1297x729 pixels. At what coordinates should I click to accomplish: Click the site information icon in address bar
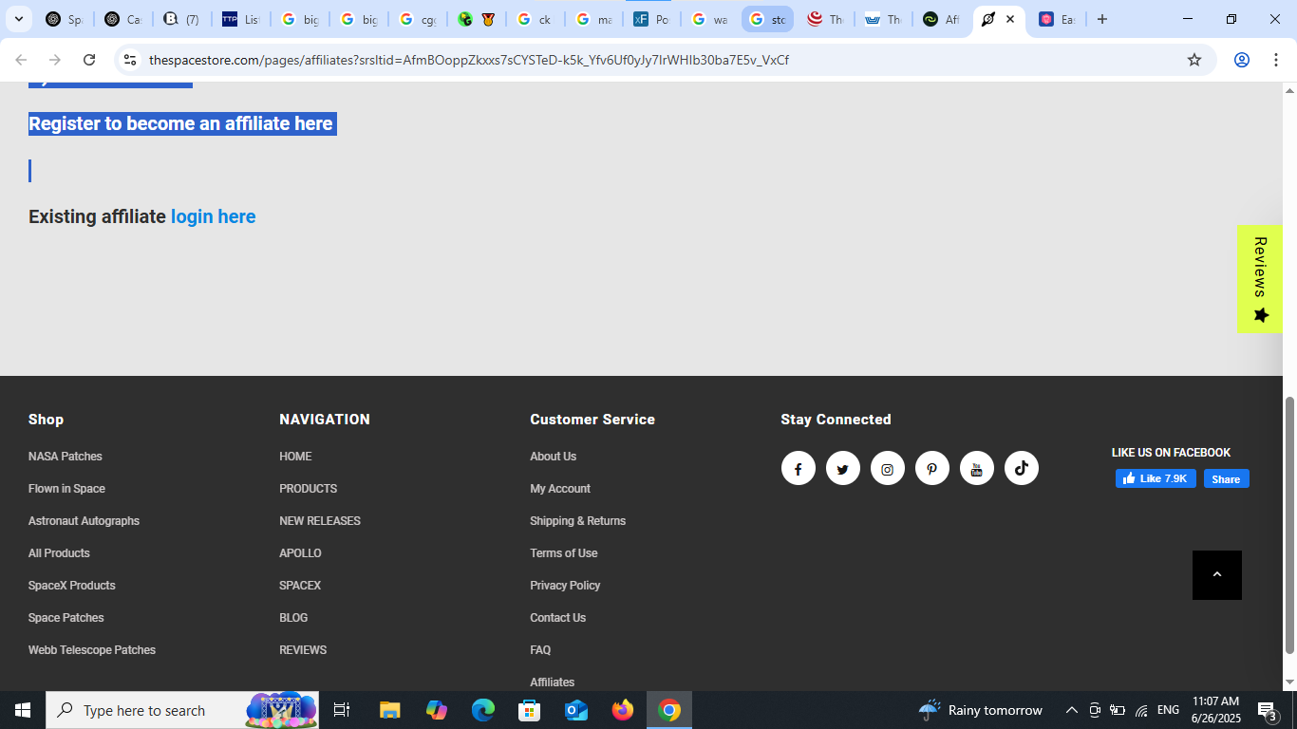pos(130,60)
